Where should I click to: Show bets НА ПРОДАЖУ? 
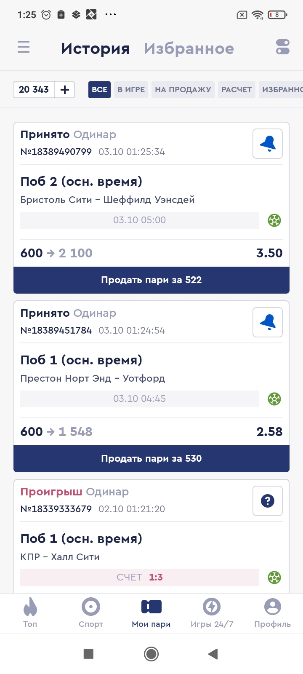(183, 90)
